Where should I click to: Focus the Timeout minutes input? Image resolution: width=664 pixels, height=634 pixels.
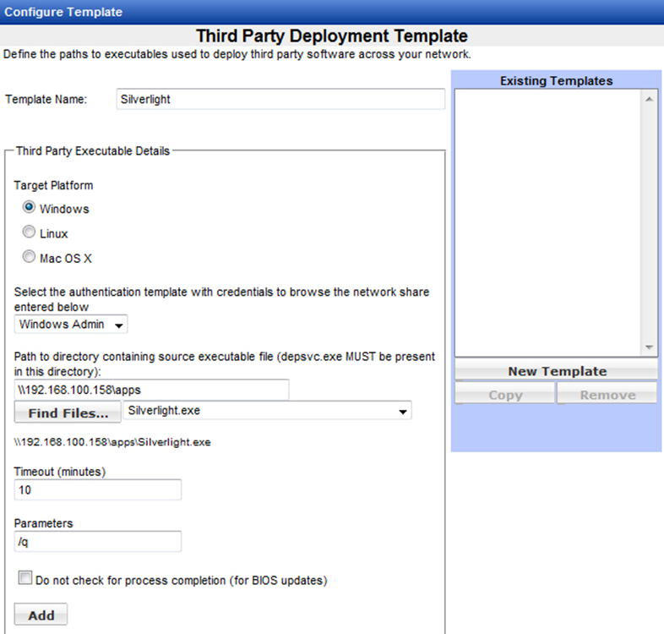tap(98, 490)
